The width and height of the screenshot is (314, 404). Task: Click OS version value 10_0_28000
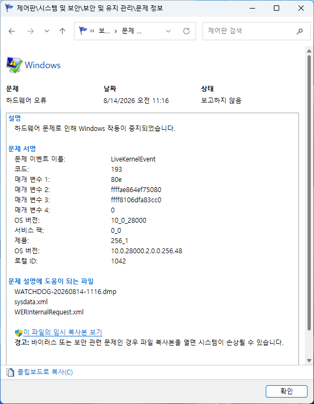129,221
